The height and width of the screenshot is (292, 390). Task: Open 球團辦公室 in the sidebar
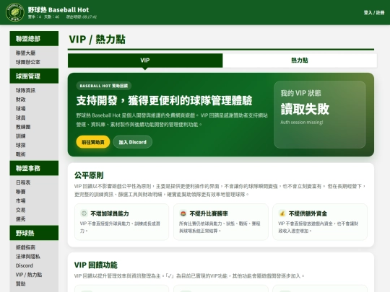pos(28,62)
